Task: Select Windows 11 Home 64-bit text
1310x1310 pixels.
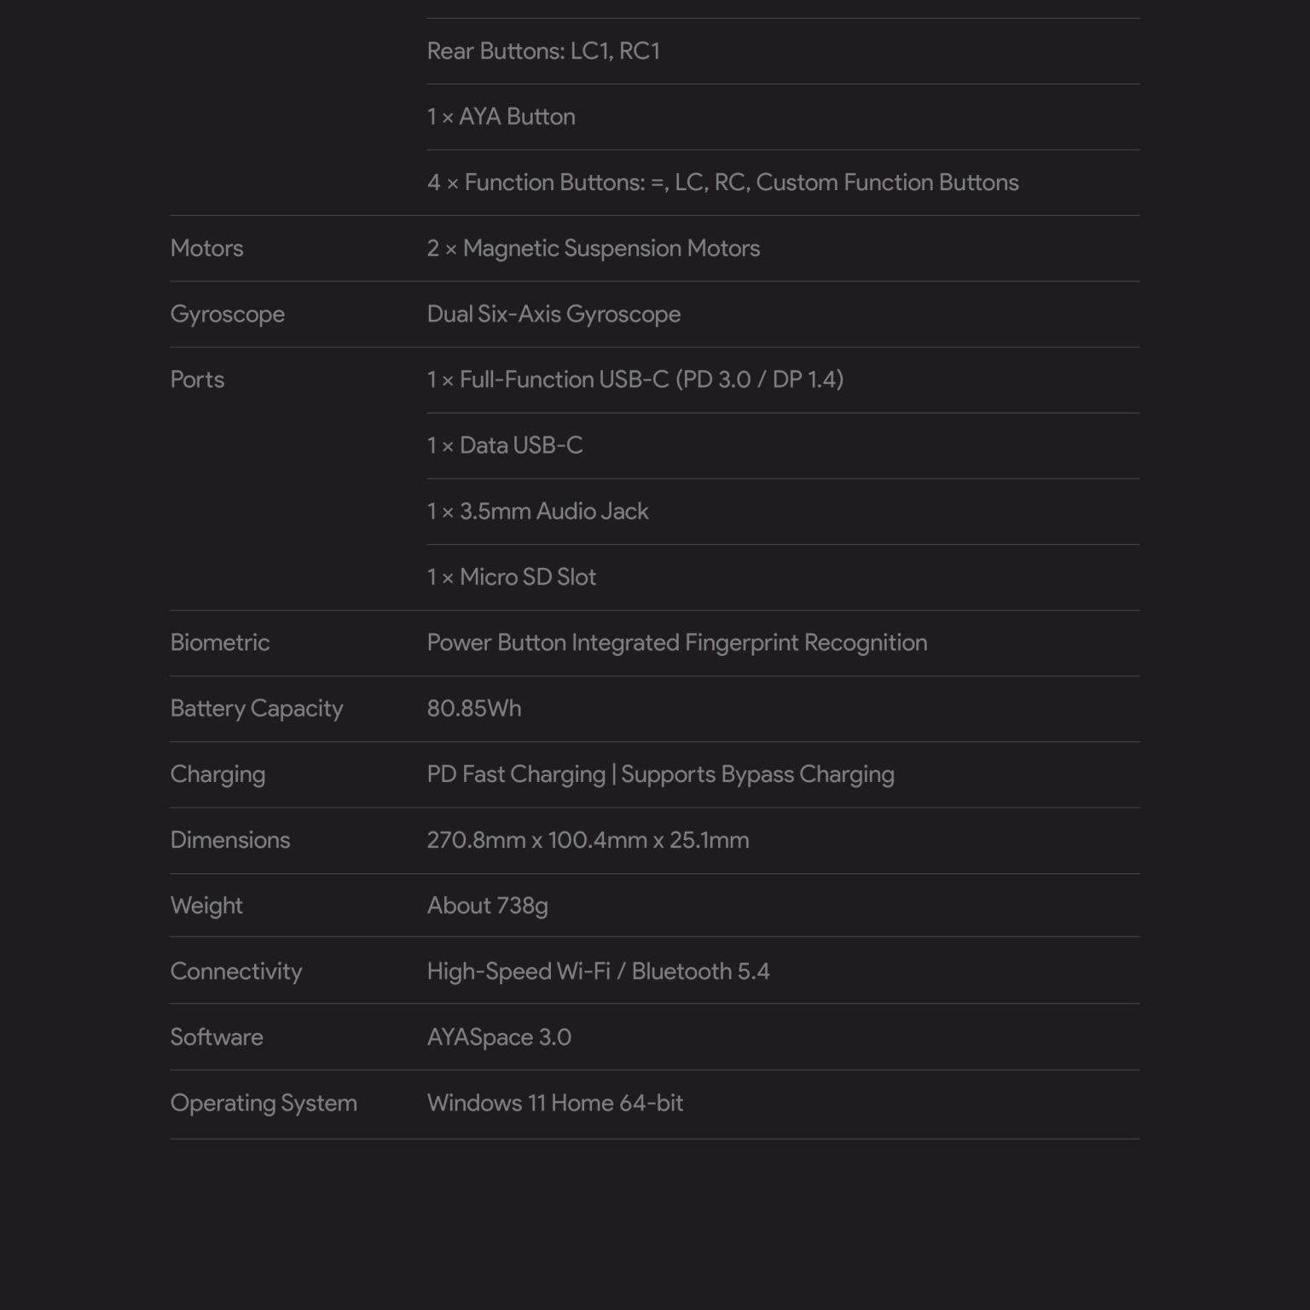Action: pos(554,1103)
